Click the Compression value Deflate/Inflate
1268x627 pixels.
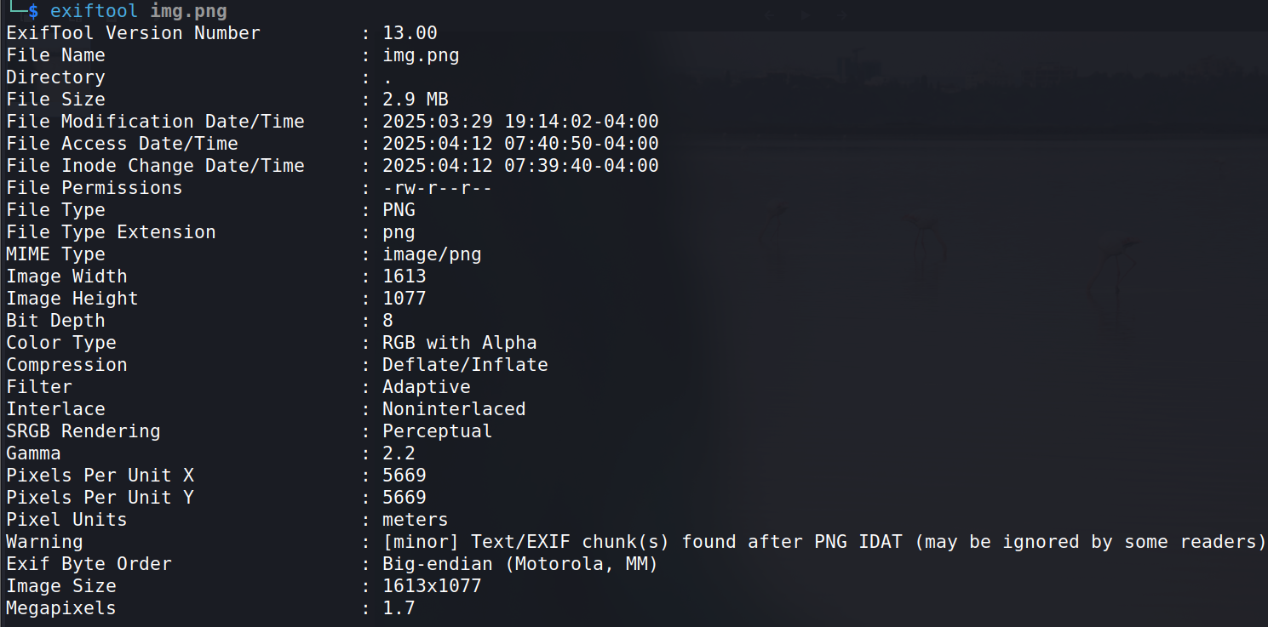click(x=465, y=365)
